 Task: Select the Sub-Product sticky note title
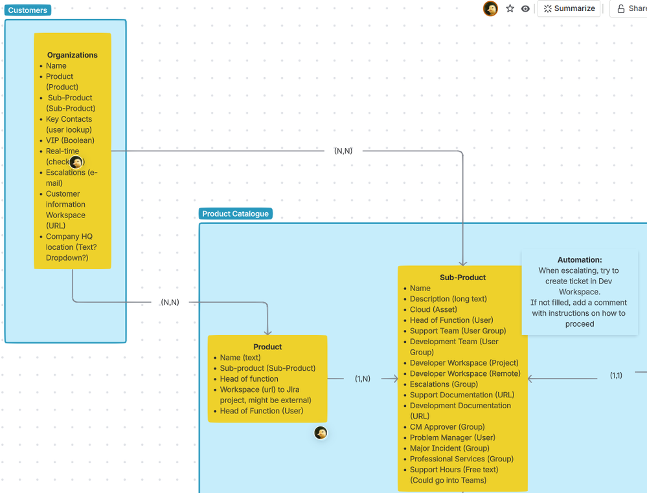(x=462, y=278)
